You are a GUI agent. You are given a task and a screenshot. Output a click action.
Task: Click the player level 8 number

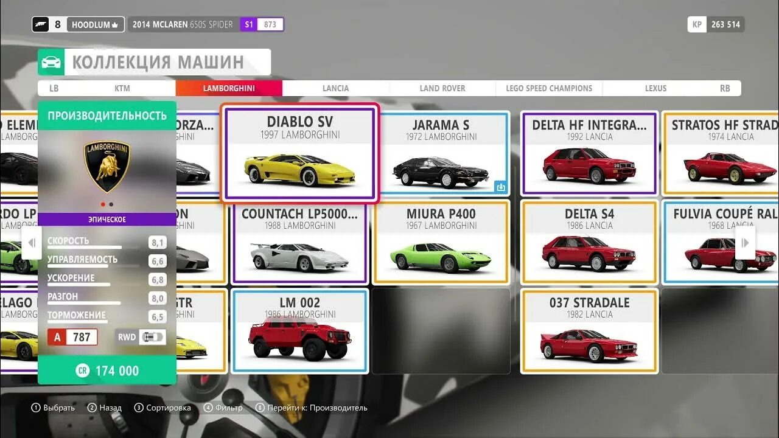pyautogui.click(x=58, y=24)
